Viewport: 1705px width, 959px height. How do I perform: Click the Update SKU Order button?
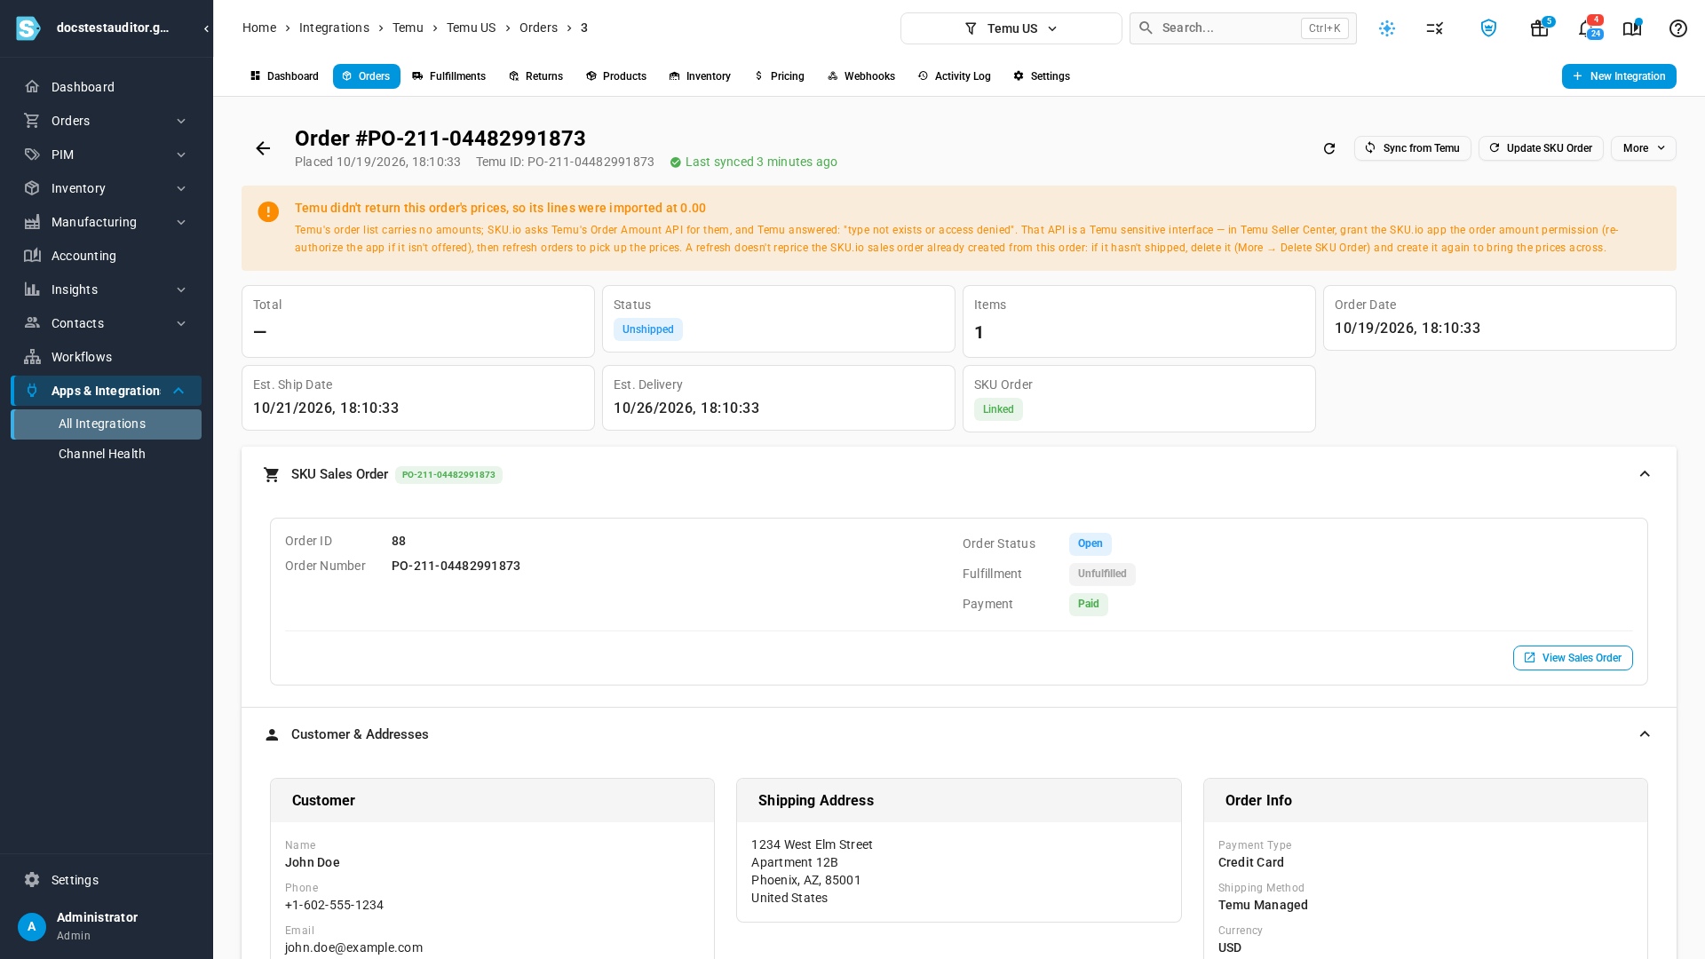point(1541,148)
